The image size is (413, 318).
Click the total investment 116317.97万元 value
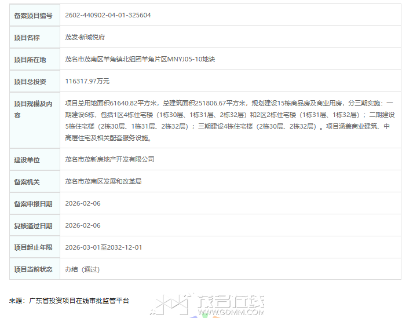pos(87,81)
